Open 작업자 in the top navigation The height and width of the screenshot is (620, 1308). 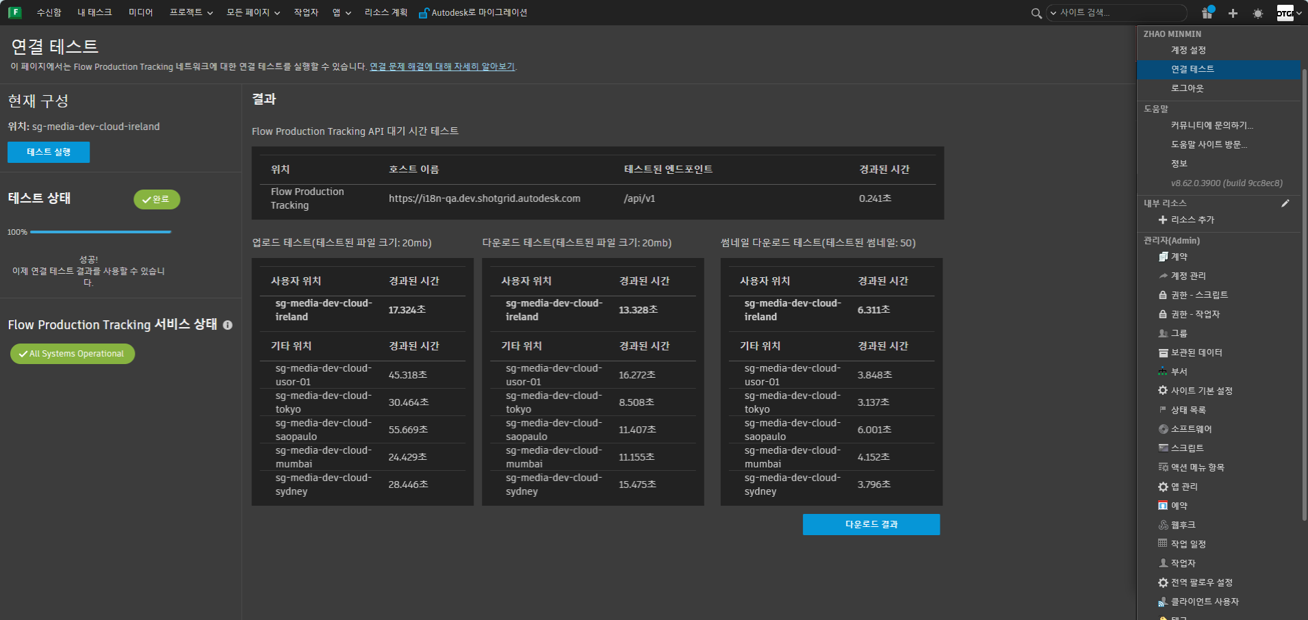point(306,13)
